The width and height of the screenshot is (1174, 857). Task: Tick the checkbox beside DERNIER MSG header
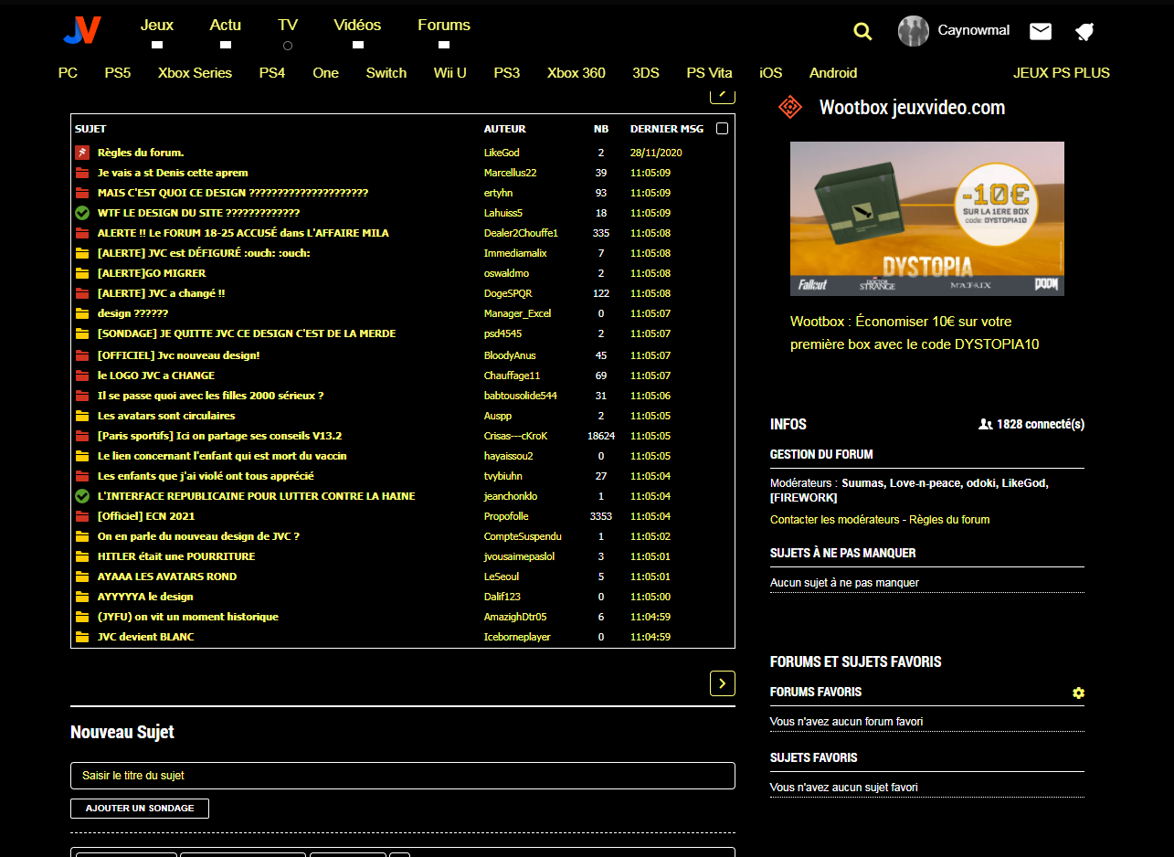tap(723, 129)
